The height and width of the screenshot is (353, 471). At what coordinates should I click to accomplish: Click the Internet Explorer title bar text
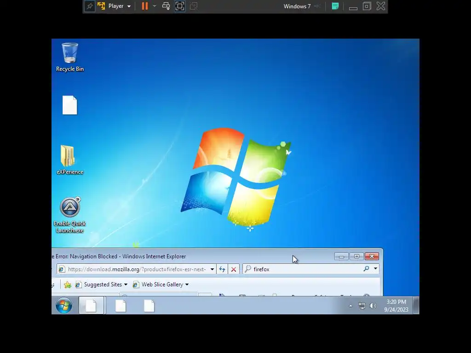pos(119,256)
